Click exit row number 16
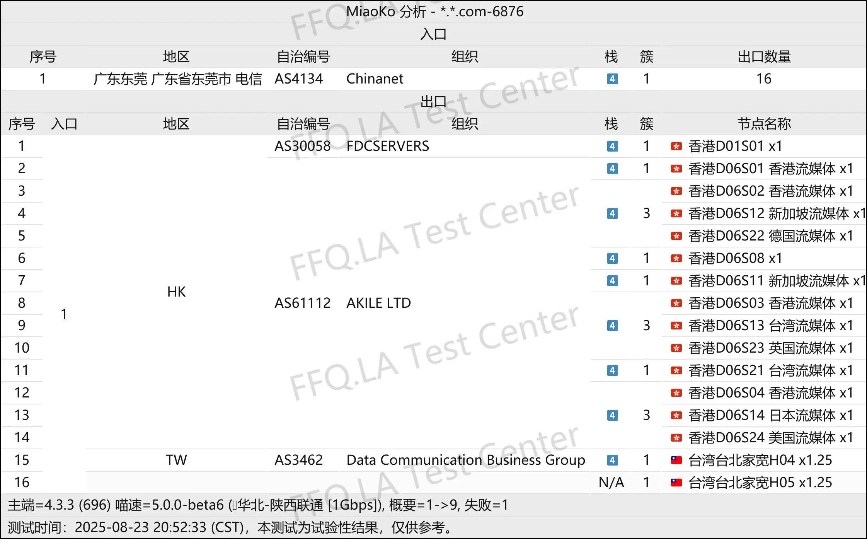The width and height of the screenshot is (867, 539). [x=22, y=483]
